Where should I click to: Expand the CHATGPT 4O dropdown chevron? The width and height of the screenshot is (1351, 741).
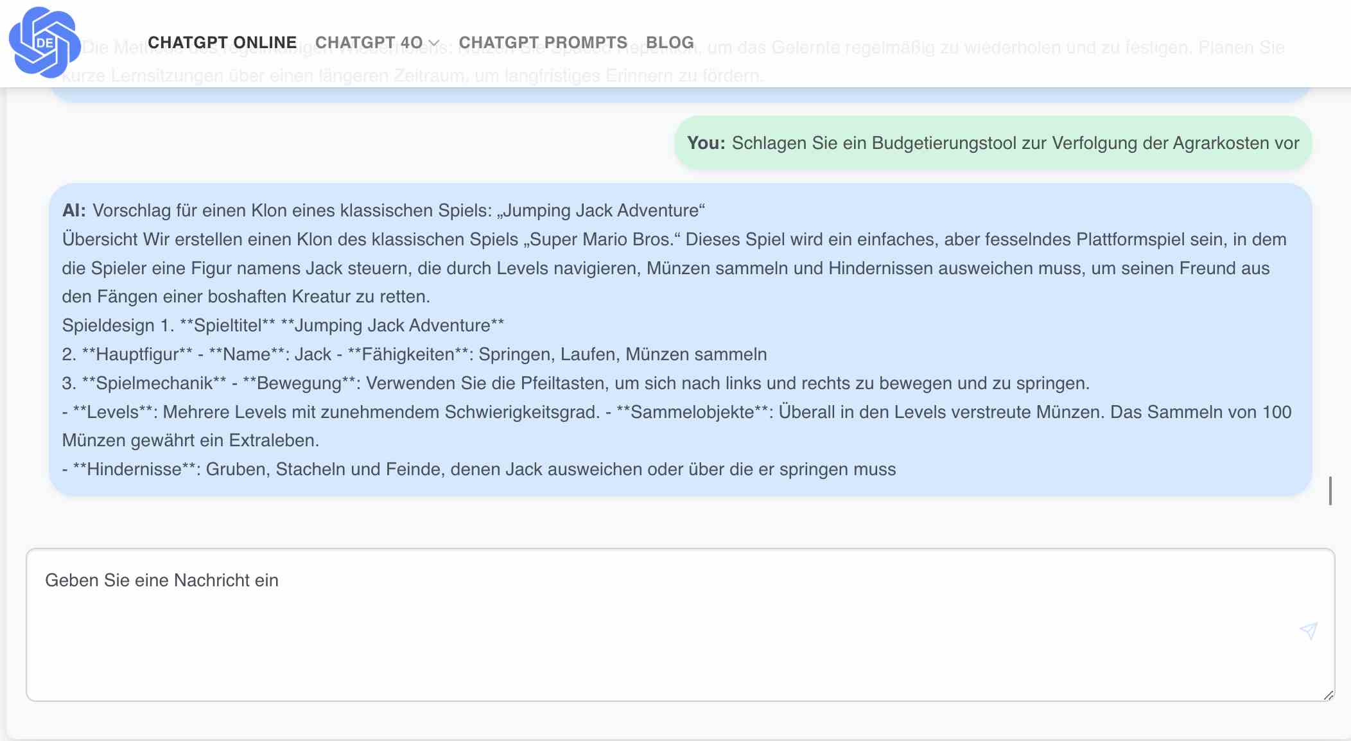click(434, 43)
